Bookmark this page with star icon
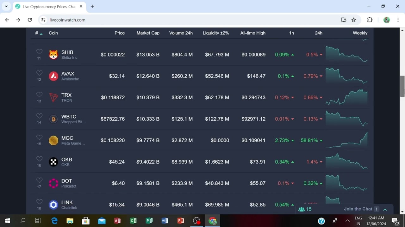The image size is (405, 227). coord(354,20)
